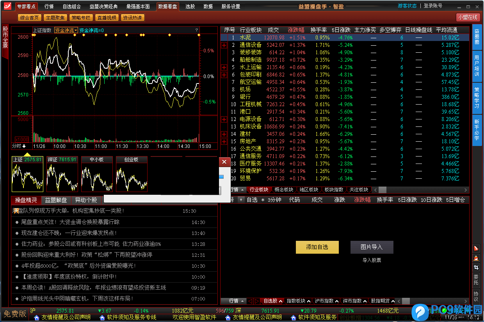Click the screenshot crop icon in right sidebar
Viewport: 484px width, 322px height.
[x=476, y=267]
